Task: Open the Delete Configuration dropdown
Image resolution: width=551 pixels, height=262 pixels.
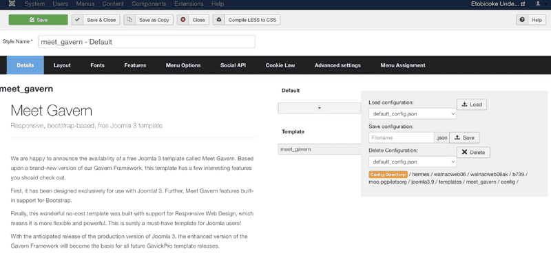Action: click(x=412, y=162)
